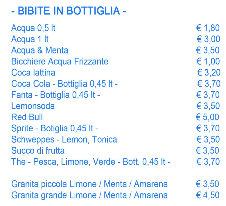Click the BIBITE IN BOTTIGLIA heading
Screen dimensions: 226x206
[x=69, y=11]
